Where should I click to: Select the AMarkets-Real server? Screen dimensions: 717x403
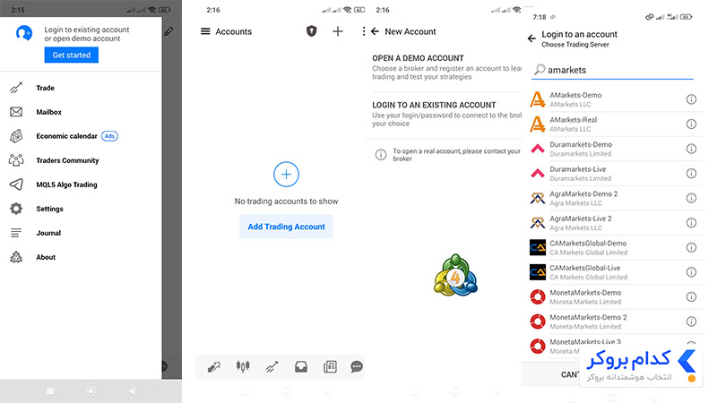(x=613, y=124)
